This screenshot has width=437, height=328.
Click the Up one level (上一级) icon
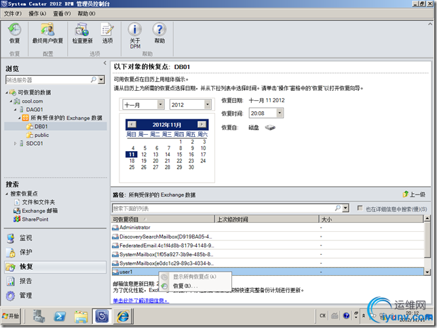pyautogui.click(x=406, y=194)
